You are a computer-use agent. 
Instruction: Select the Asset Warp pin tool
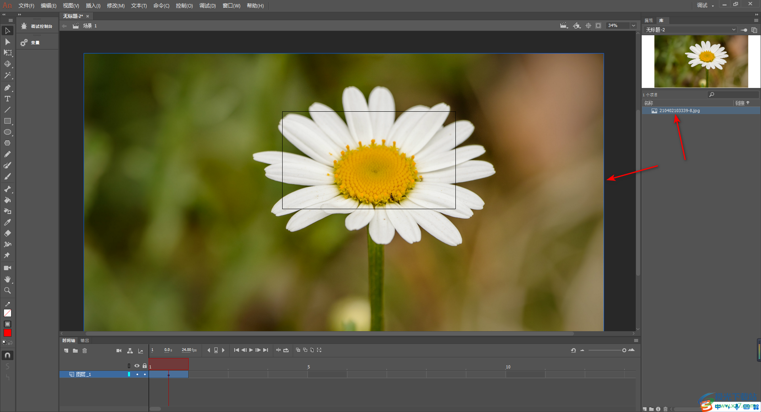[x=8, y=256]
